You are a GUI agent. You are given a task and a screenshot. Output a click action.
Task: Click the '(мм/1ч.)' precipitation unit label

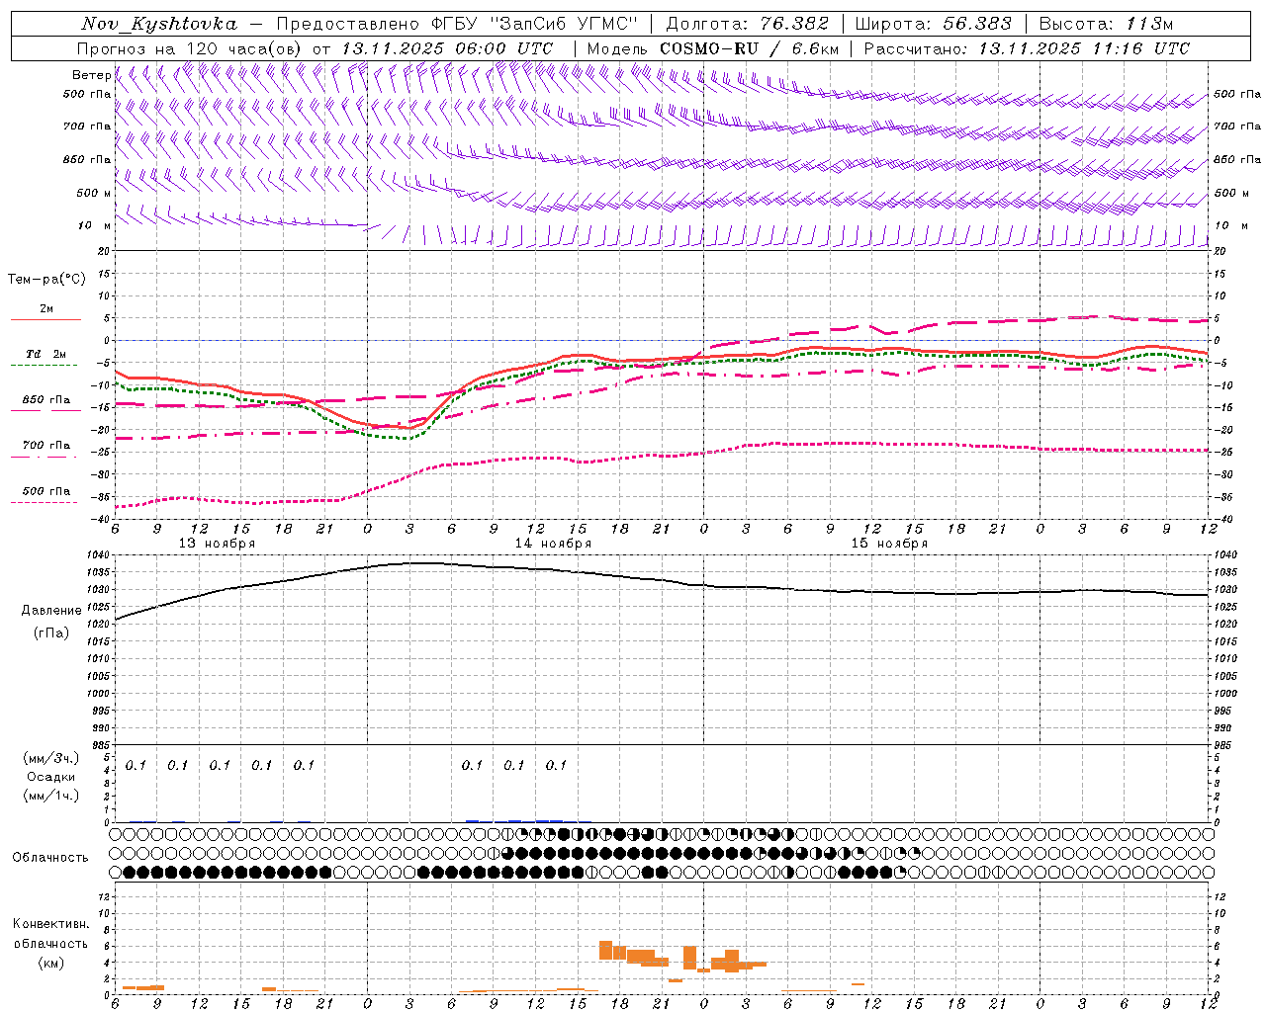(51, 796)
